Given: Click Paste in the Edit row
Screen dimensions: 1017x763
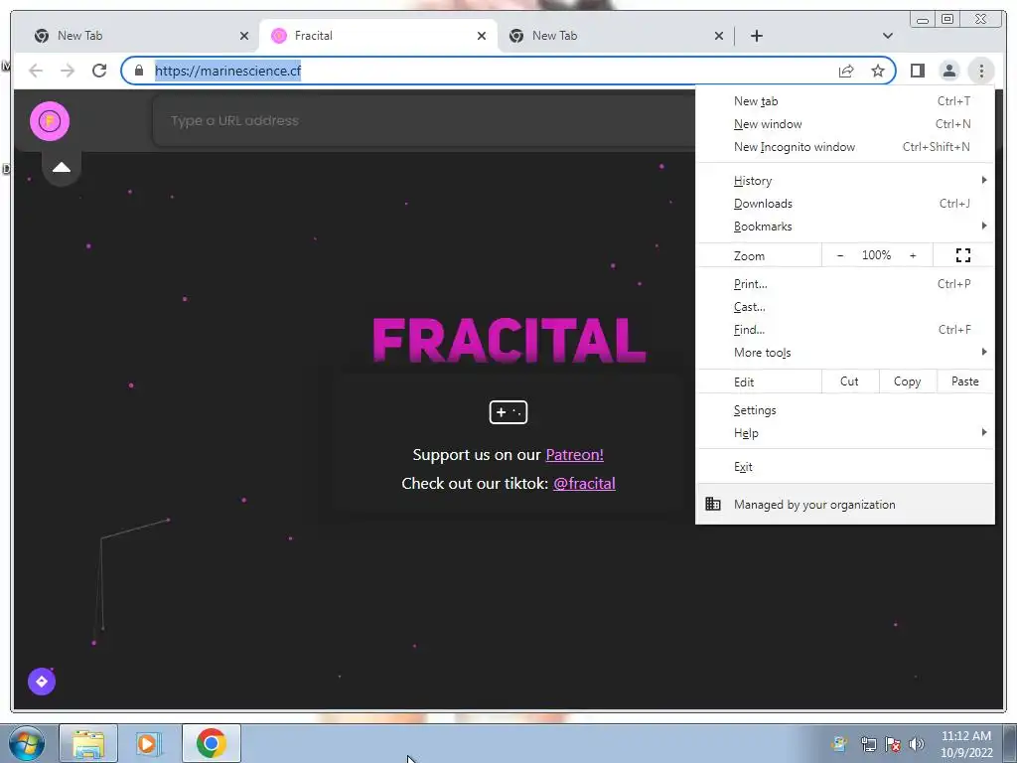Looking at the screenshot, I should pos(965,381).
